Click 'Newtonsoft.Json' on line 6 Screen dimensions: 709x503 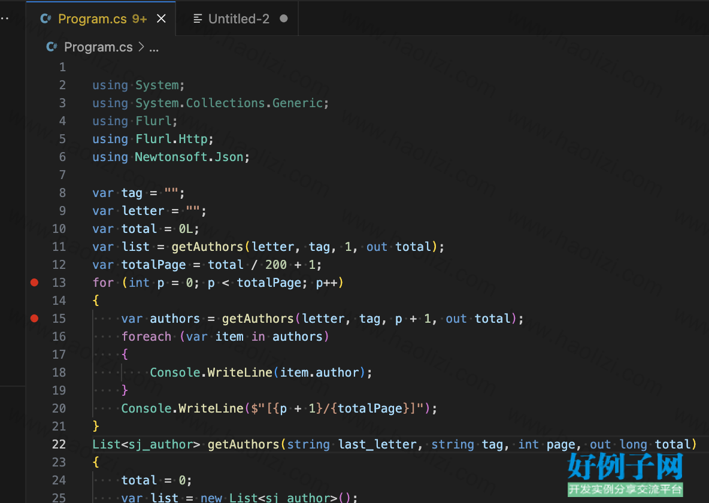[189, 157]
